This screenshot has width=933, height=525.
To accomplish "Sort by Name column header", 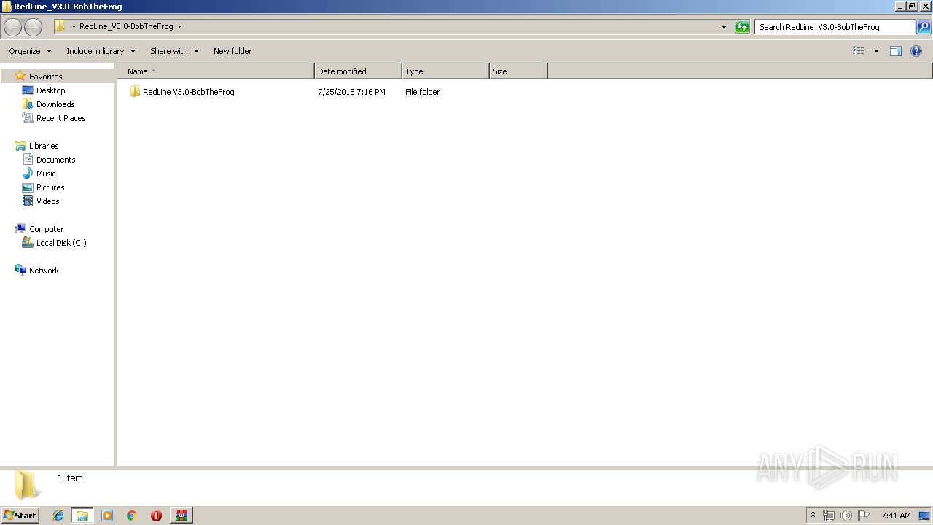I will click(x=216, y=71).
